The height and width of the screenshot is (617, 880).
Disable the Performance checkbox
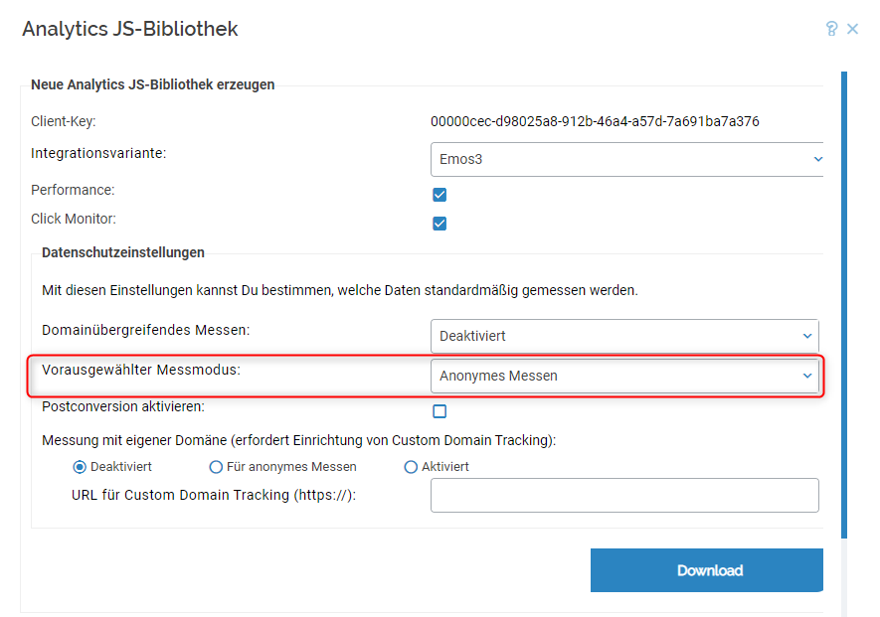click(440, 194)
